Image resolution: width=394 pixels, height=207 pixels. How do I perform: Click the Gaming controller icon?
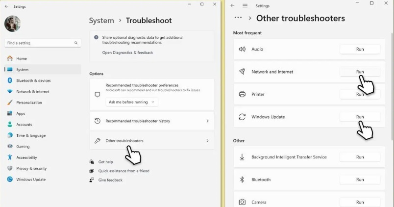click(x=10, y=146)
